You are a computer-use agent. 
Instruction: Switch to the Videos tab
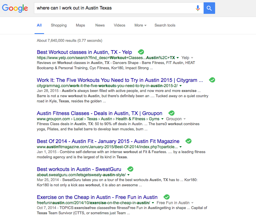[x=120, y=25]
